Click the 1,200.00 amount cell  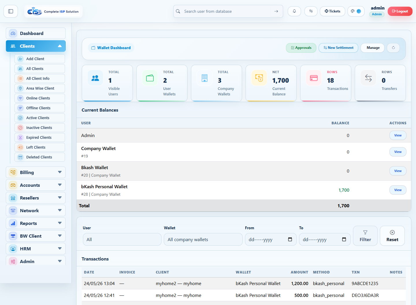tap(300, 284)
